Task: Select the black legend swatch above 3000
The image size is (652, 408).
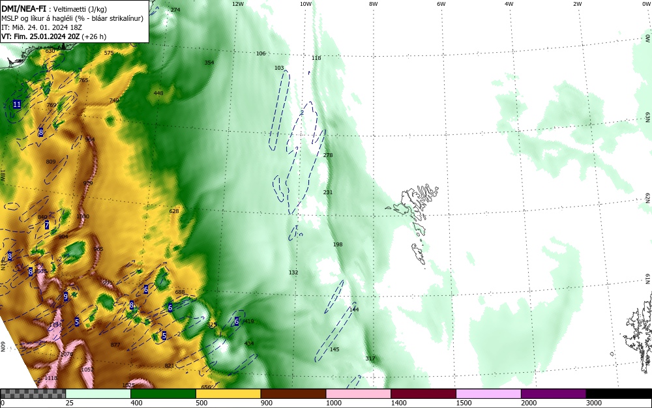Action: 619,394
